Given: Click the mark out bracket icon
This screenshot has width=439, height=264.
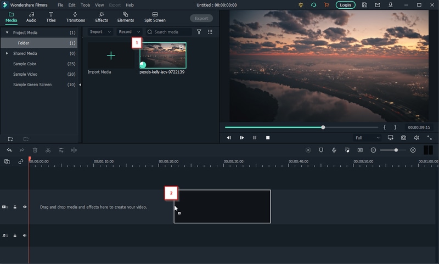Looking at the screenshot, I should (395, 127).
